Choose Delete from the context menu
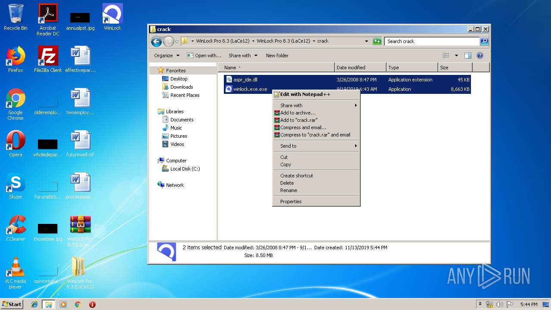This screenshot has height=310, width=551. coord(316,183)
